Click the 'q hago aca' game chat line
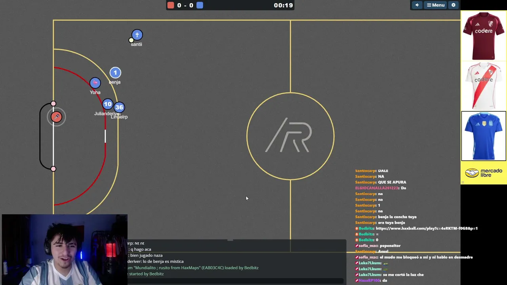Image resolution: width=507 pixels, height=285 pixels. [140, 249]
